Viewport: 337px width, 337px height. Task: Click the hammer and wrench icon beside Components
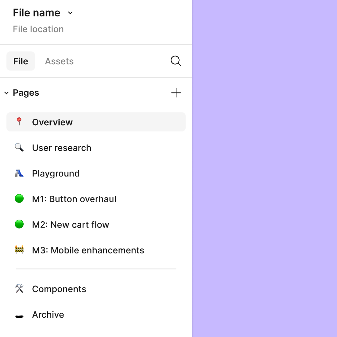click(x=19, y=289)
